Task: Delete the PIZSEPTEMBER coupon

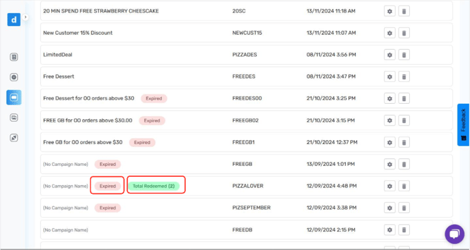Action: pyautogui.click(x=404, y=208)
